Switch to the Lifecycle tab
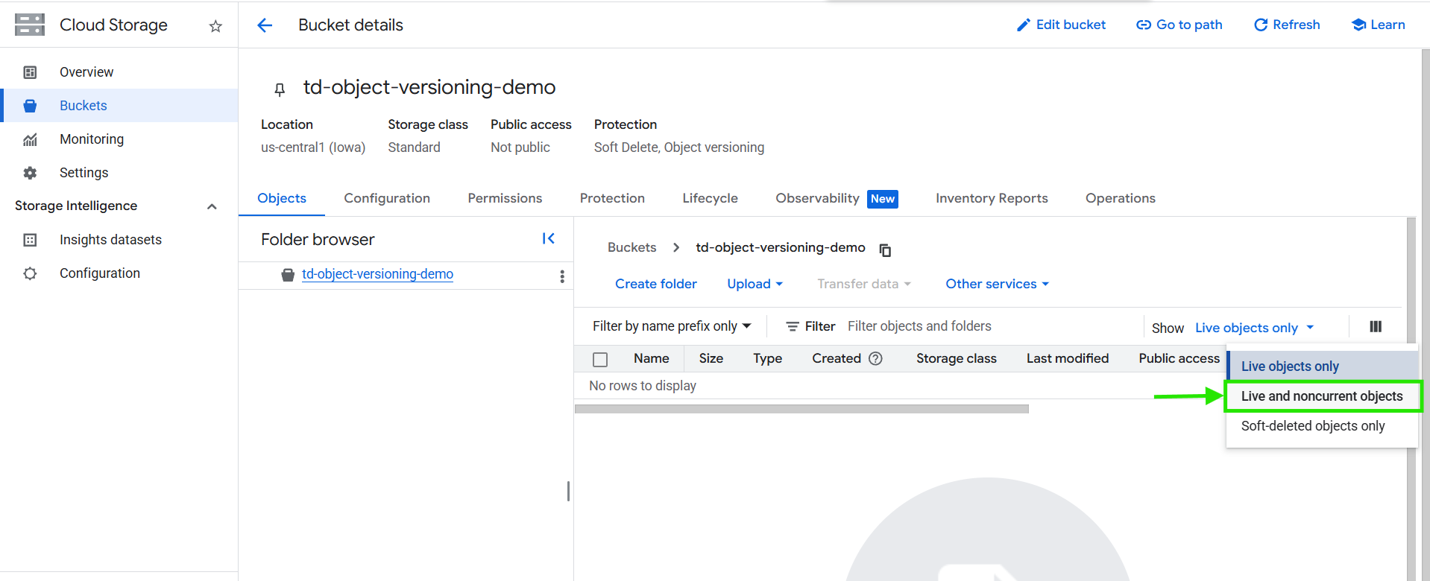Screen dimensions: 1430x581 click(x=710, y=198)
